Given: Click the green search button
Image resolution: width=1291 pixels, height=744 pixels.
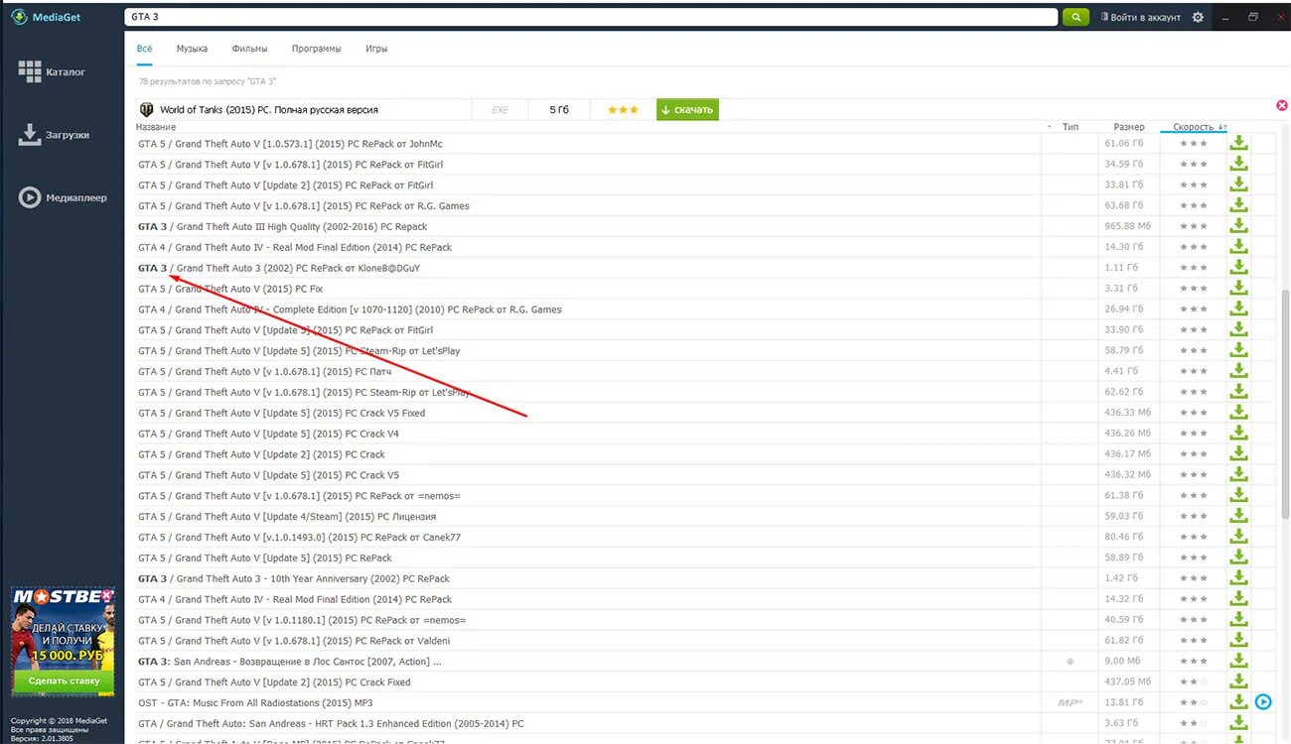Looking at the screenshot, I should (1076, 17).
